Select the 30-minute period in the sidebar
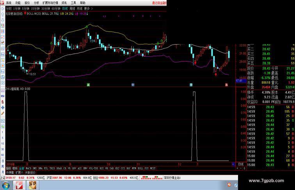The height and width of the screenshot is (190, 295). coord(2,149)
